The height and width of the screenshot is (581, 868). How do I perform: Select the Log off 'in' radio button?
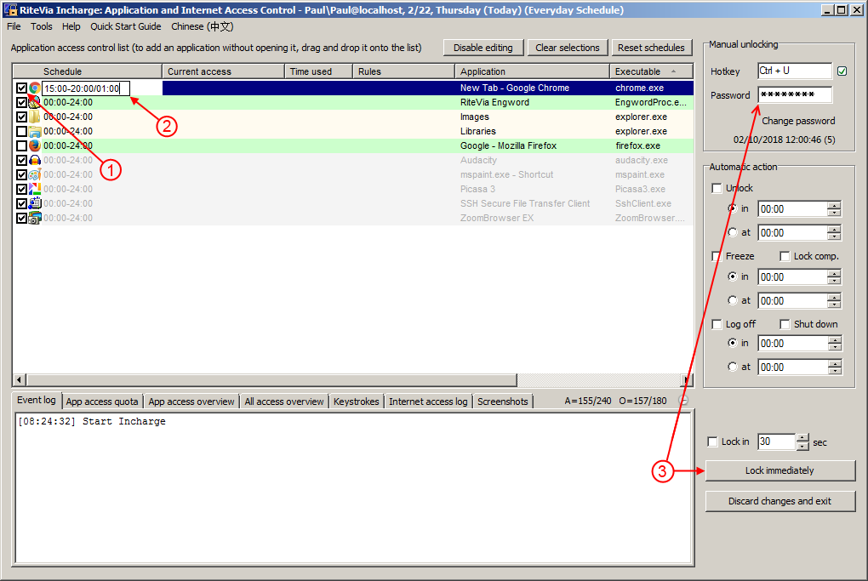click(x=733, y=343)
